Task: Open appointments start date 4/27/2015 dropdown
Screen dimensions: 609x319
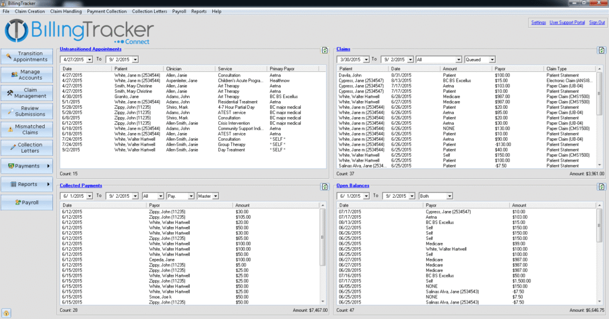Action: [x=89, y=59]
